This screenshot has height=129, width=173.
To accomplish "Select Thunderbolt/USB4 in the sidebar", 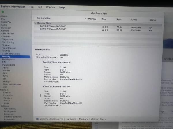I will [x=12, y=84].
